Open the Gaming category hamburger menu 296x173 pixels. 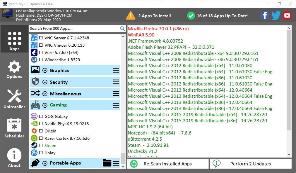click(x=116, y=105)
